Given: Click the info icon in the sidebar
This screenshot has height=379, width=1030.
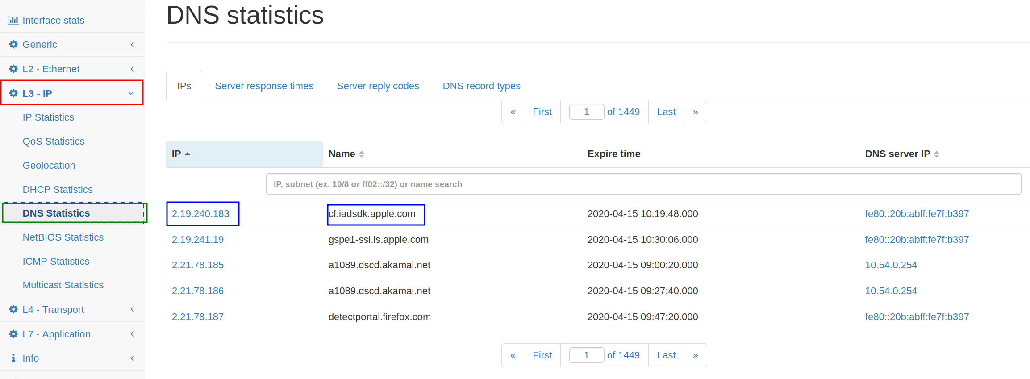Looking at the screenshot, I should [x=13, y=358].
